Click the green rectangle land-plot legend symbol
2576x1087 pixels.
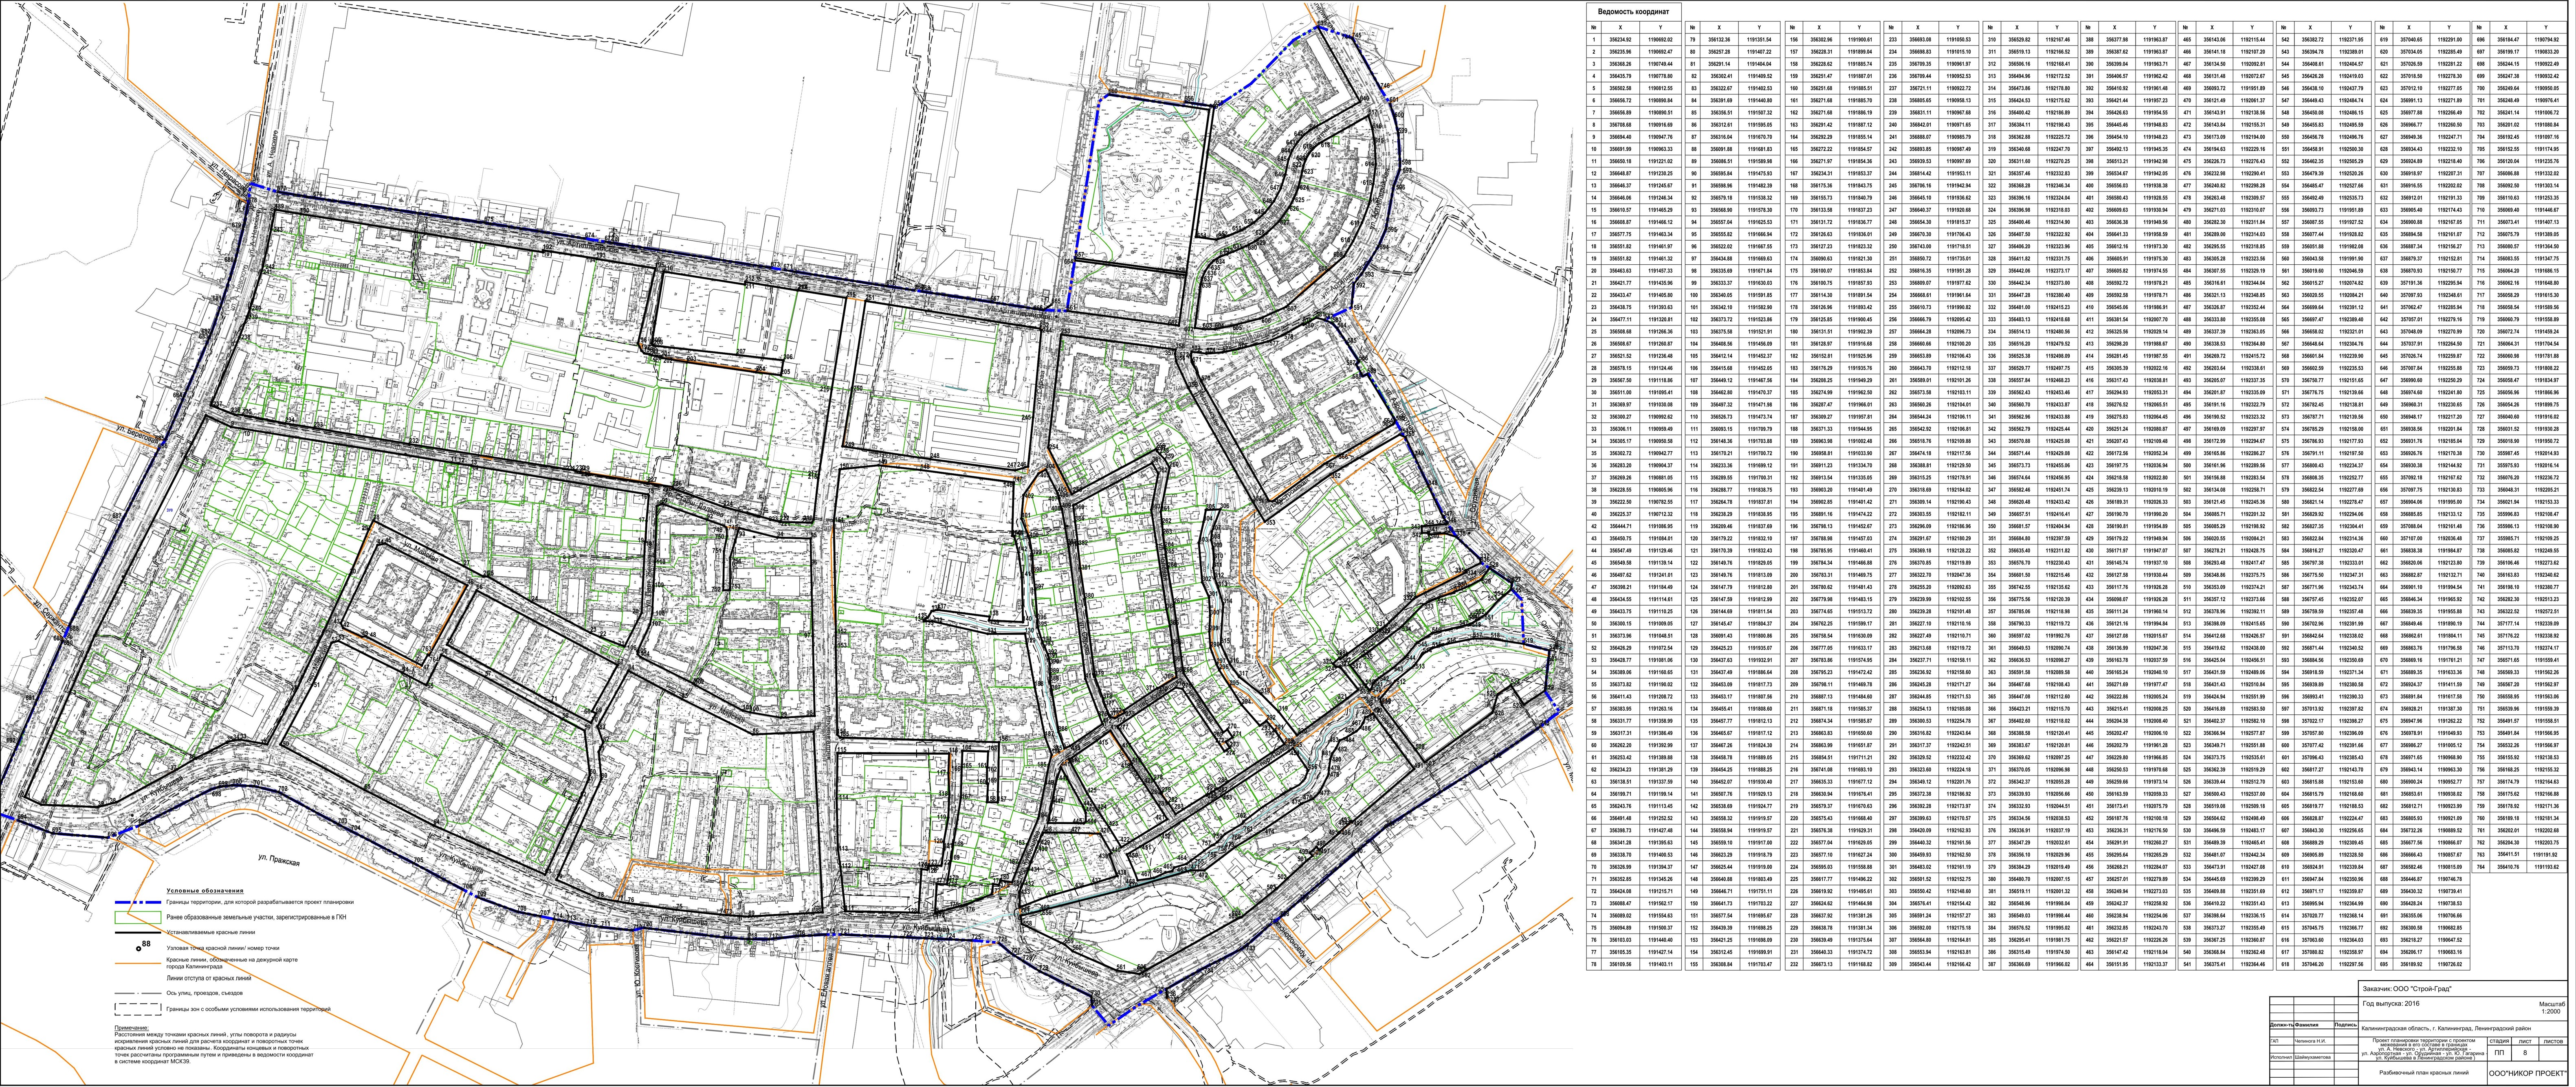click(x=138, y=918)
